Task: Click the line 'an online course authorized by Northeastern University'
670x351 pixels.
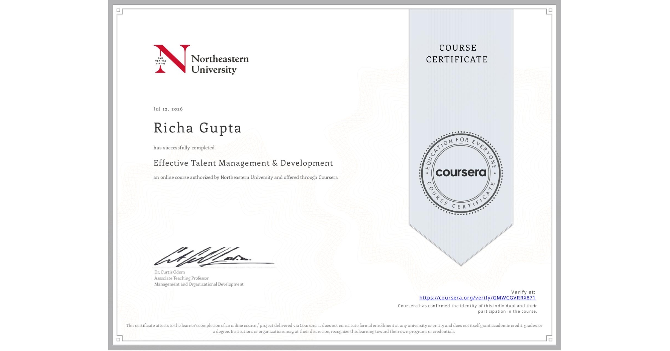Action: (245, 177)
